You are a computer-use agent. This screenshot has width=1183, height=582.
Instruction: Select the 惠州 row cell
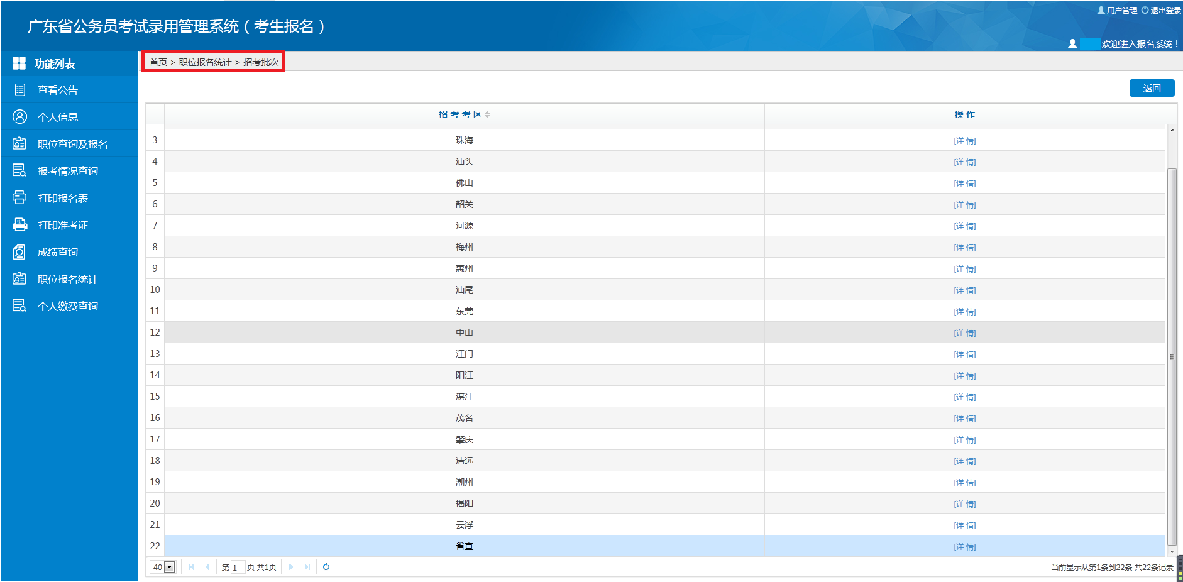(x=465, y=268)
